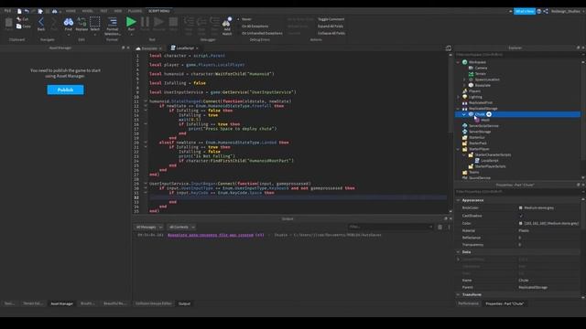Click the Cut icon in Clipboard group
Image resolution: width=586 pixels, height=329 pixels.
pyautogui.click(x=18, y=19)
